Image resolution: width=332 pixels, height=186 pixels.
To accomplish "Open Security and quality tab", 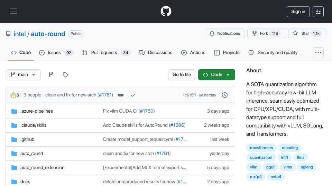I will [273, 53].
